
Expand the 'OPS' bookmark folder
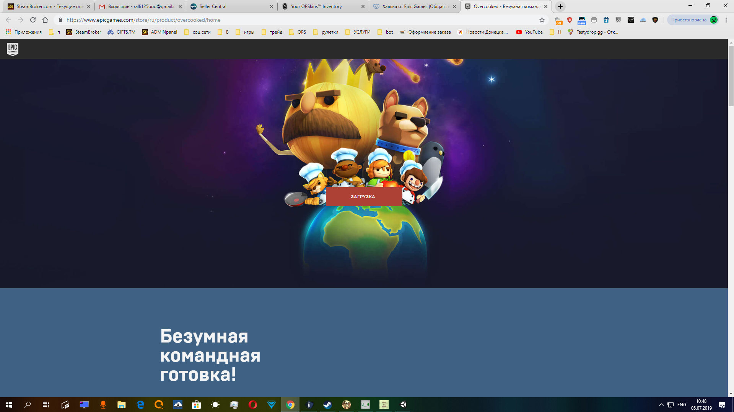(298, 32)
